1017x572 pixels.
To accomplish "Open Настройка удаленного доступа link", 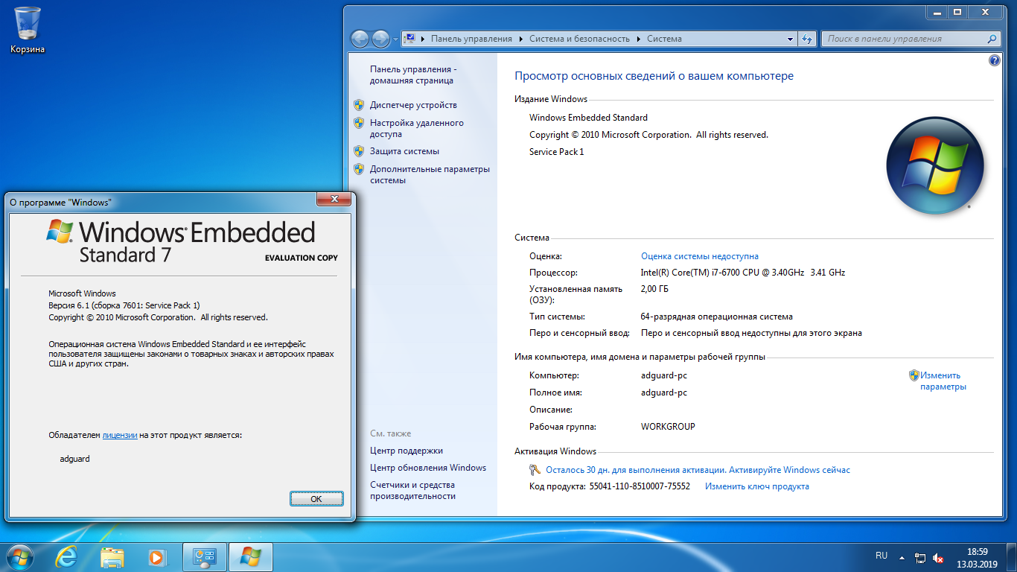I will point(417,128).
